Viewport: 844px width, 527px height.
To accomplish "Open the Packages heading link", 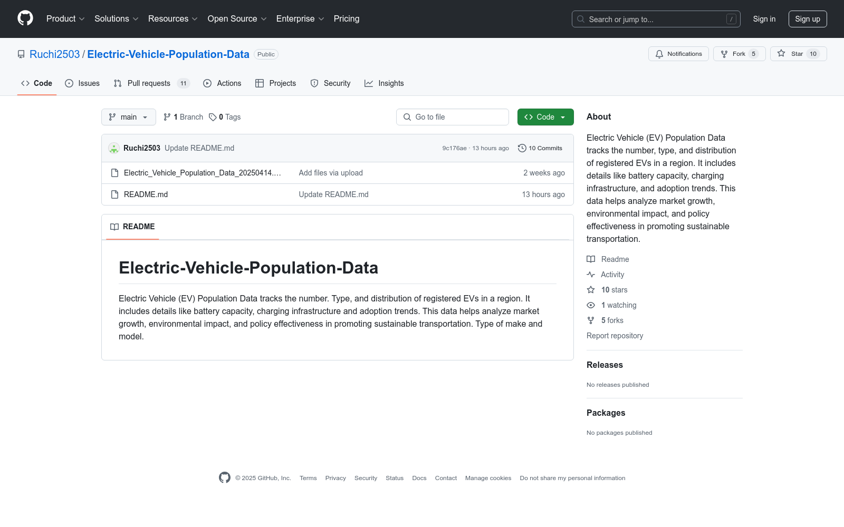I will point(606,413).
